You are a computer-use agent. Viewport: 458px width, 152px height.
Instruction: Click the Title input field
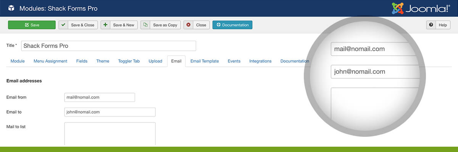pos(108,46)
